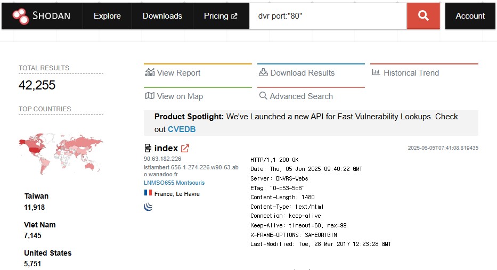Open the Pricing menu item

click(x=221, y=16)
